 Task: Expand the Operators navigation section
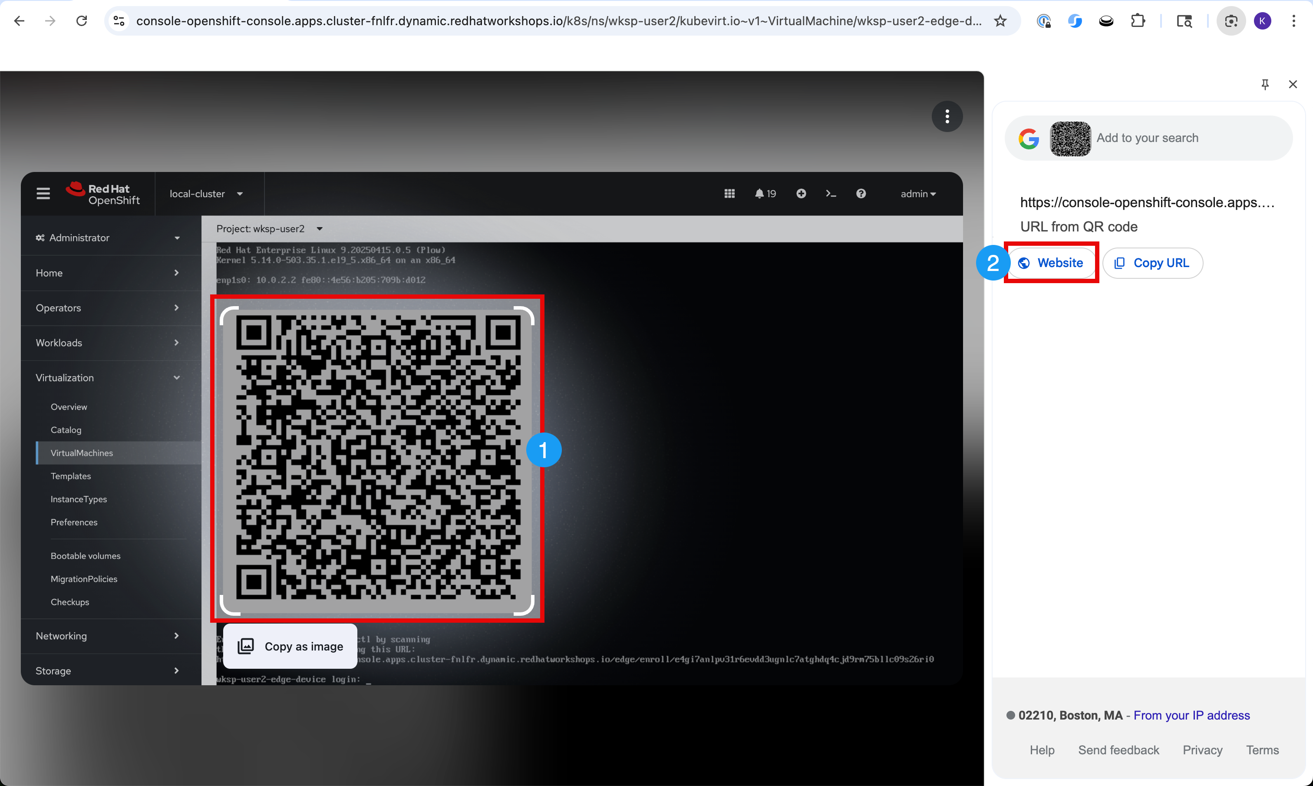109,308
